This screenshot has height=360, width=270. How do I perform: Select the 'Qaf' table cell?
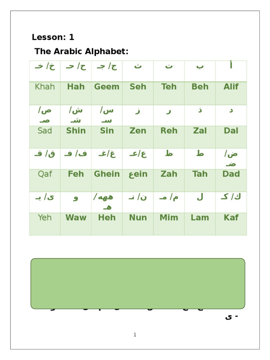coord(45,174)
